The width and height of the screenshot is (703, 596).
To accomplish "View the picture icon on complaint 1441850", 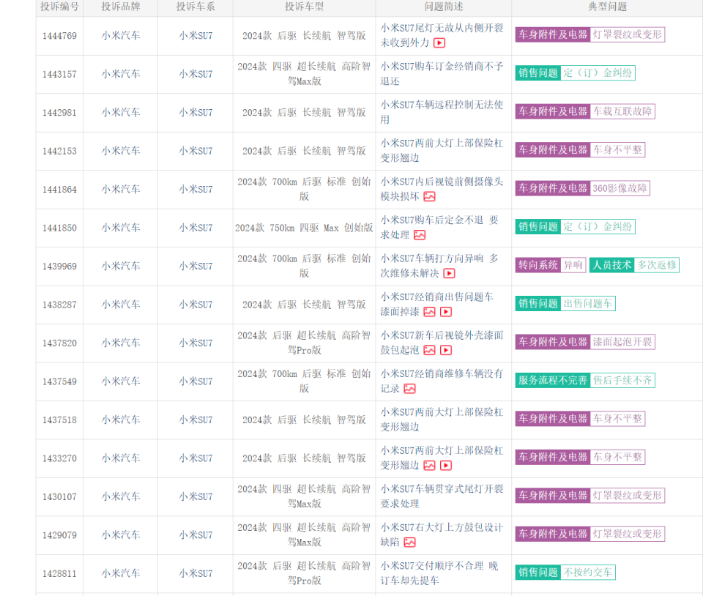I will [420, 235].
